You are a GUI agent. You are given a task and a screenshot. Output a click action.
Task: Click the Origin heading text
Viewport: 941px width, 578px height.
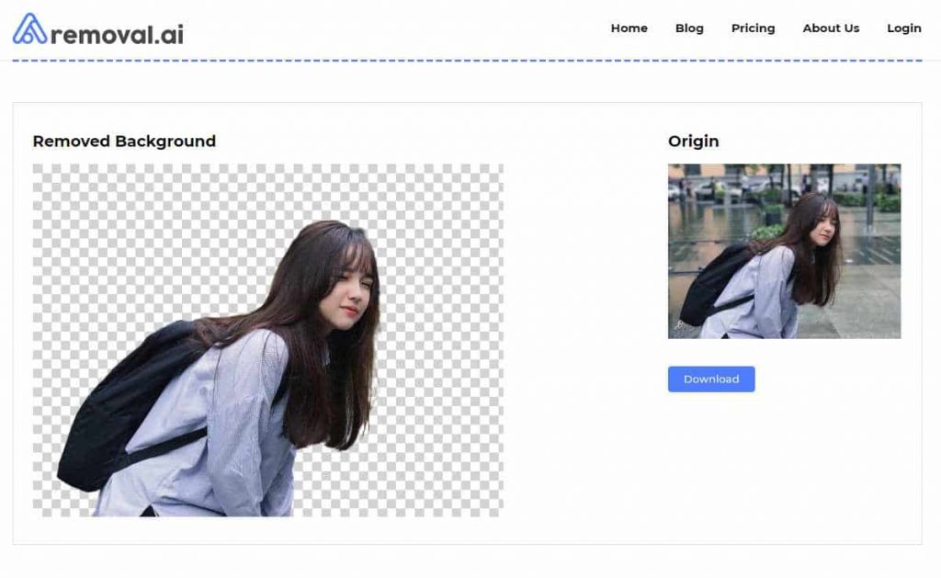click(x=693, y=142)
